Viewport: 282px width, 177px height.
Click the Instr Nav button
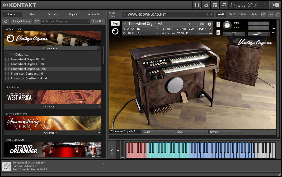click(98, 21)
